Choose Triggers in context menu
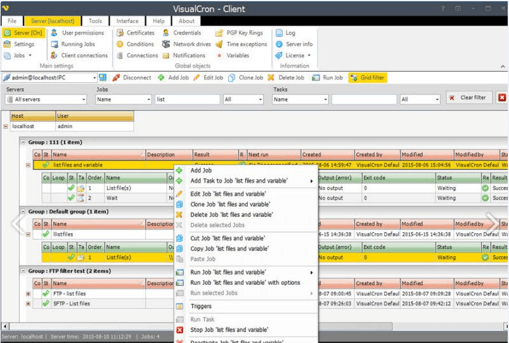 [x=246, y=306]
